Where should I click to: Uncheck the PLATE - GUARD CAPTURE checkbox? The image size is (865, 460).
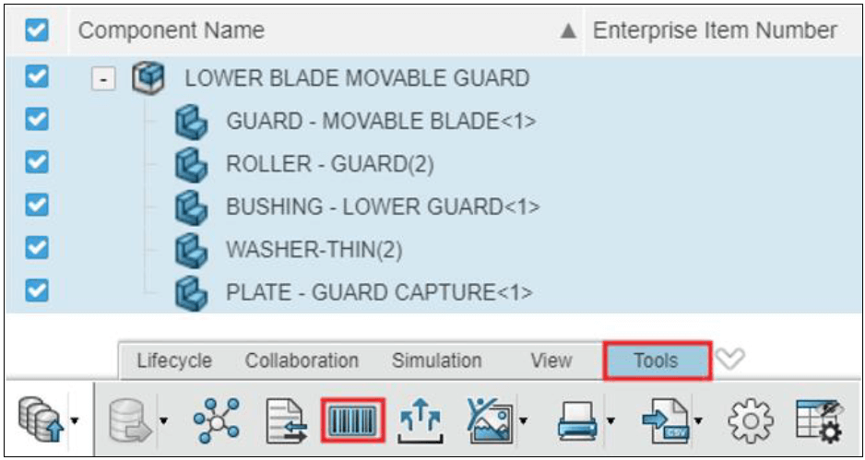(37, 291)
